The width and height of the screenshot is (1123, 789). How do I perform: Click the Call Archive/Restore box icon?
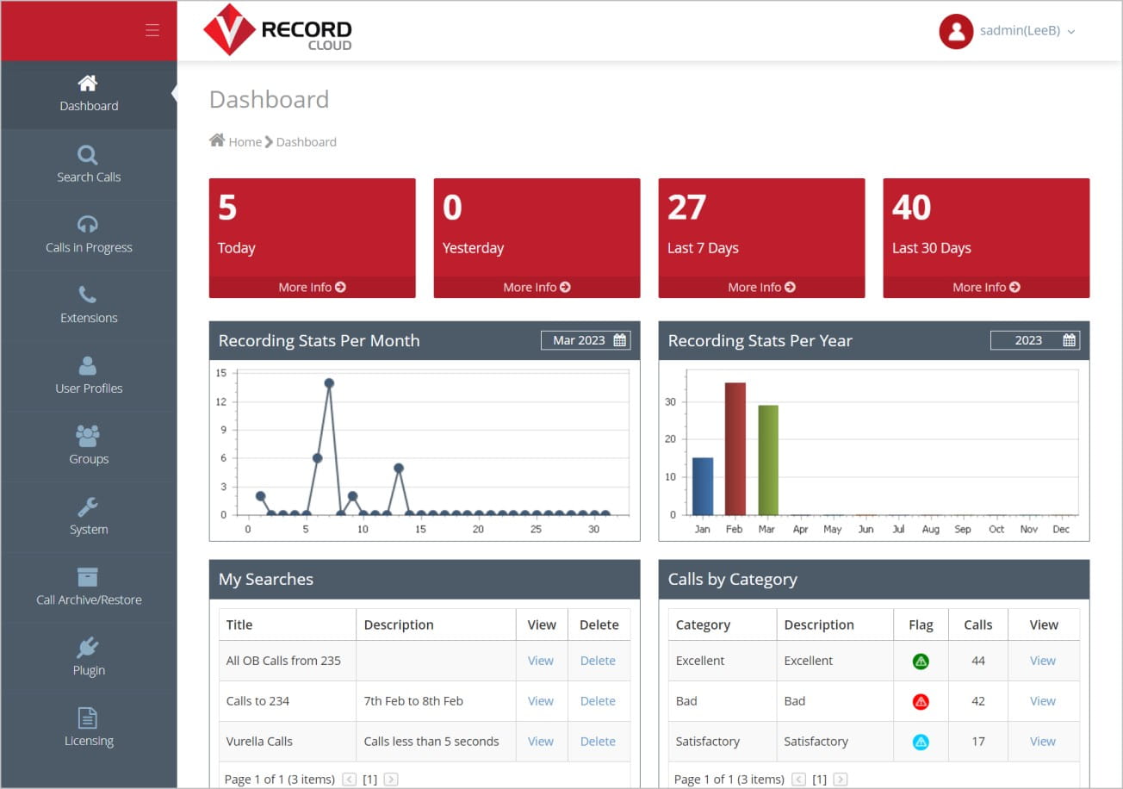click(x=88, y=577)
